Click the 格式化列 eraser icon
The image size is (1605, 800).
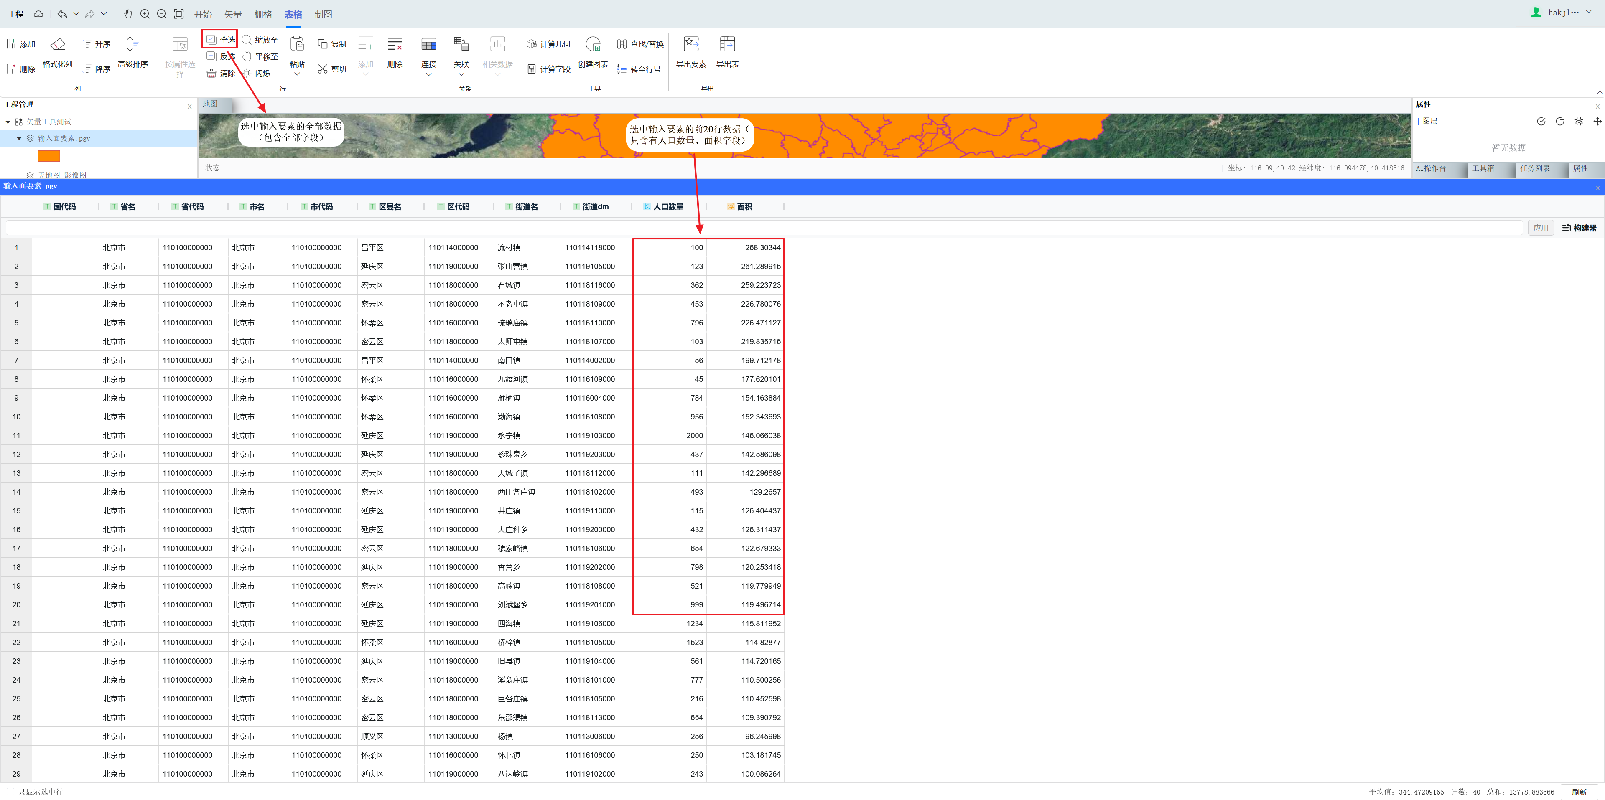point(57,44)
